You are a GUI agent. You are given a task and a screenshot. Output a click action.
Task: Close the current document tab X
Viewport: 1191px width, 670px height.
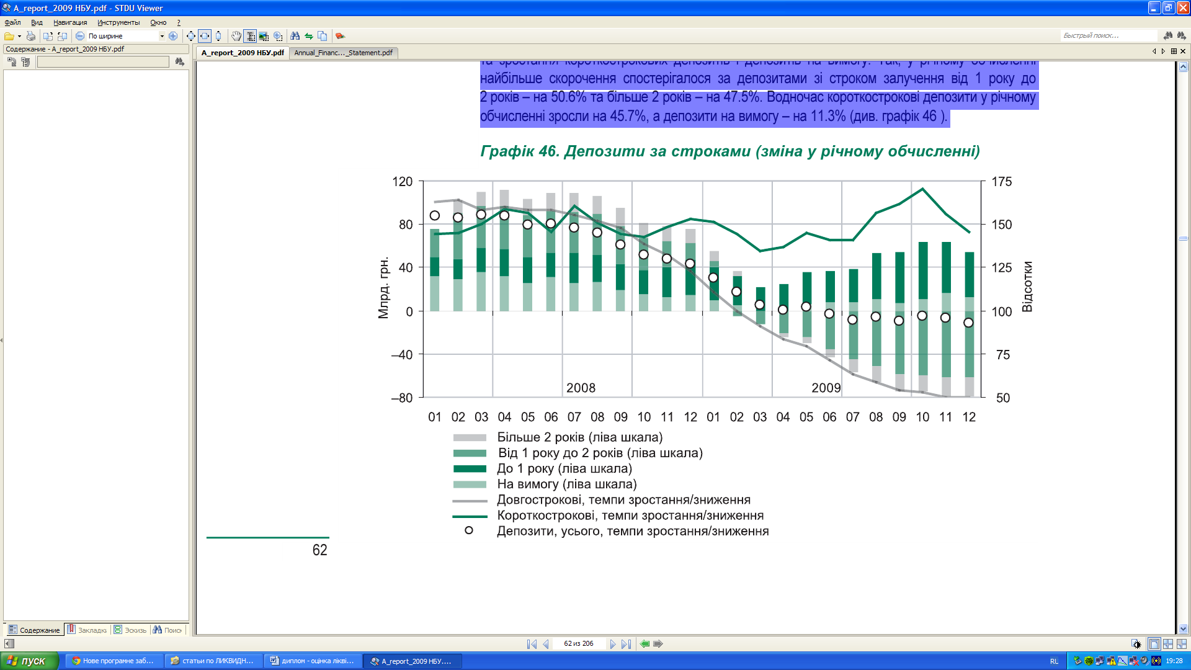pyautogui.click(x=1183, y=51)
